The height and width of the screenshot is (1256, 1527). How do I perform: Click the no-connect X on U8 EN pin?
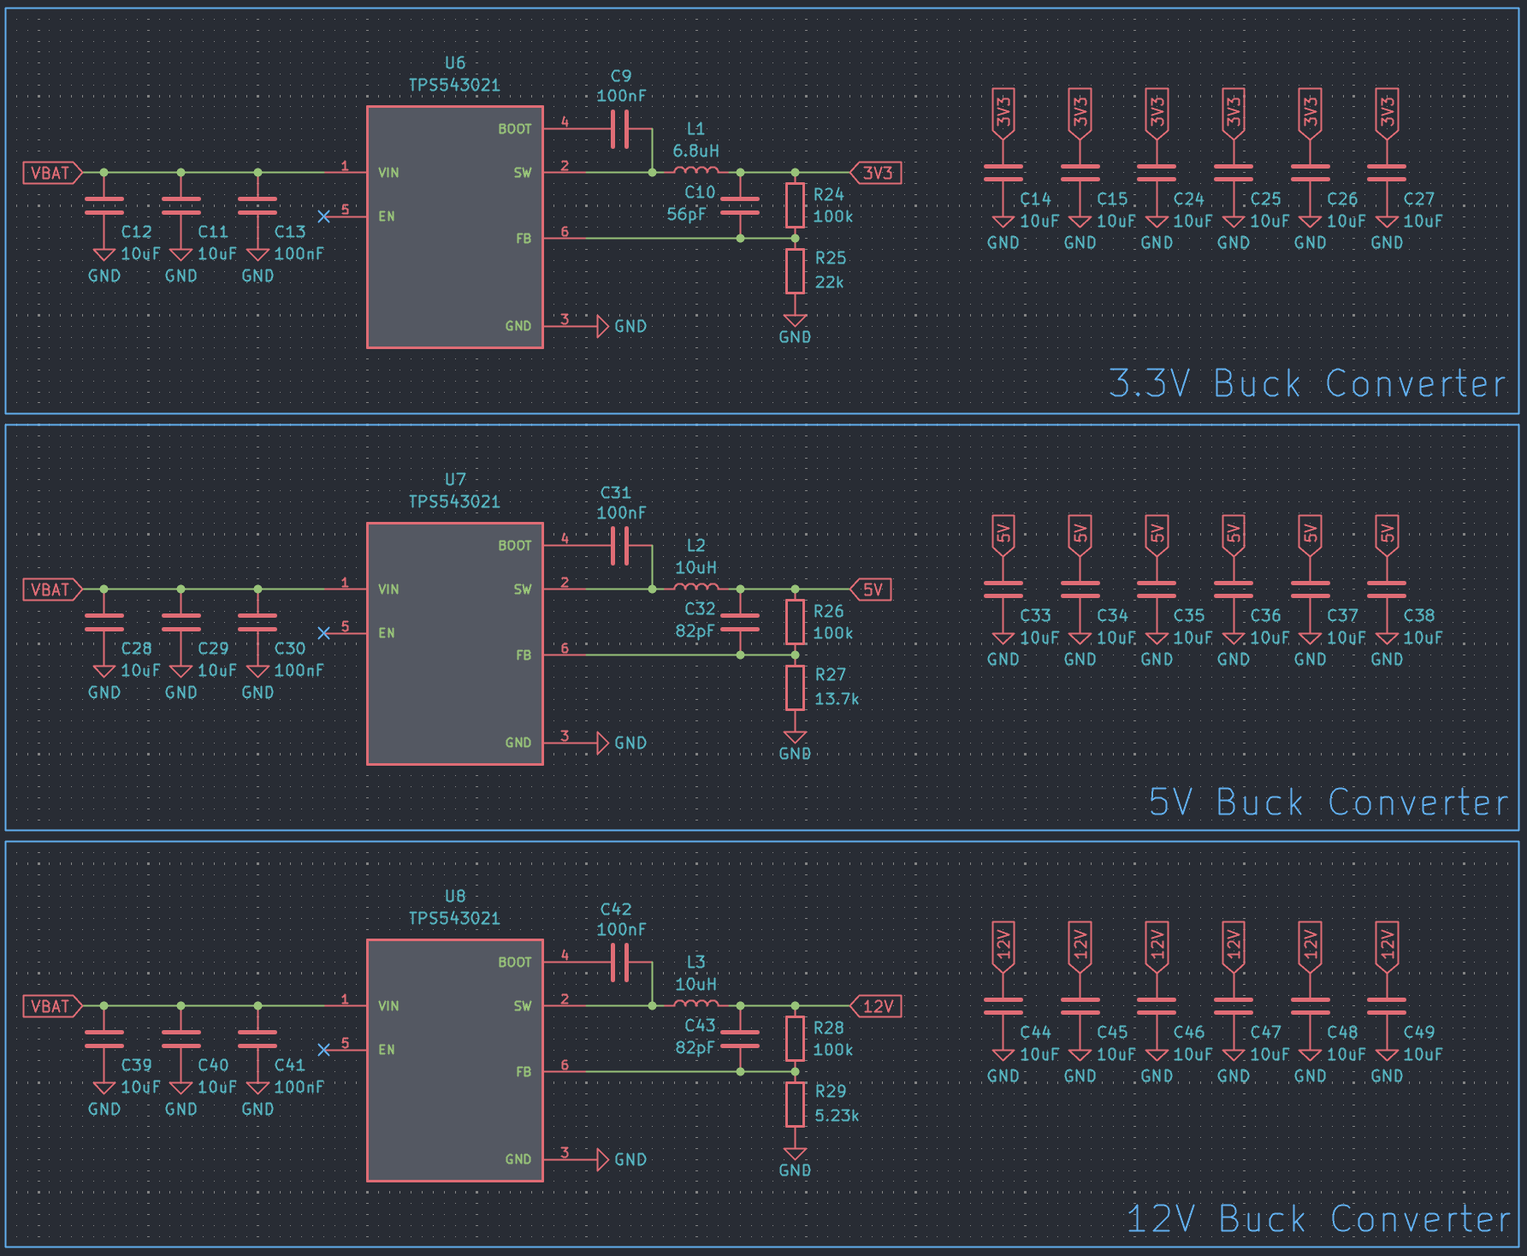(323, 1050)
